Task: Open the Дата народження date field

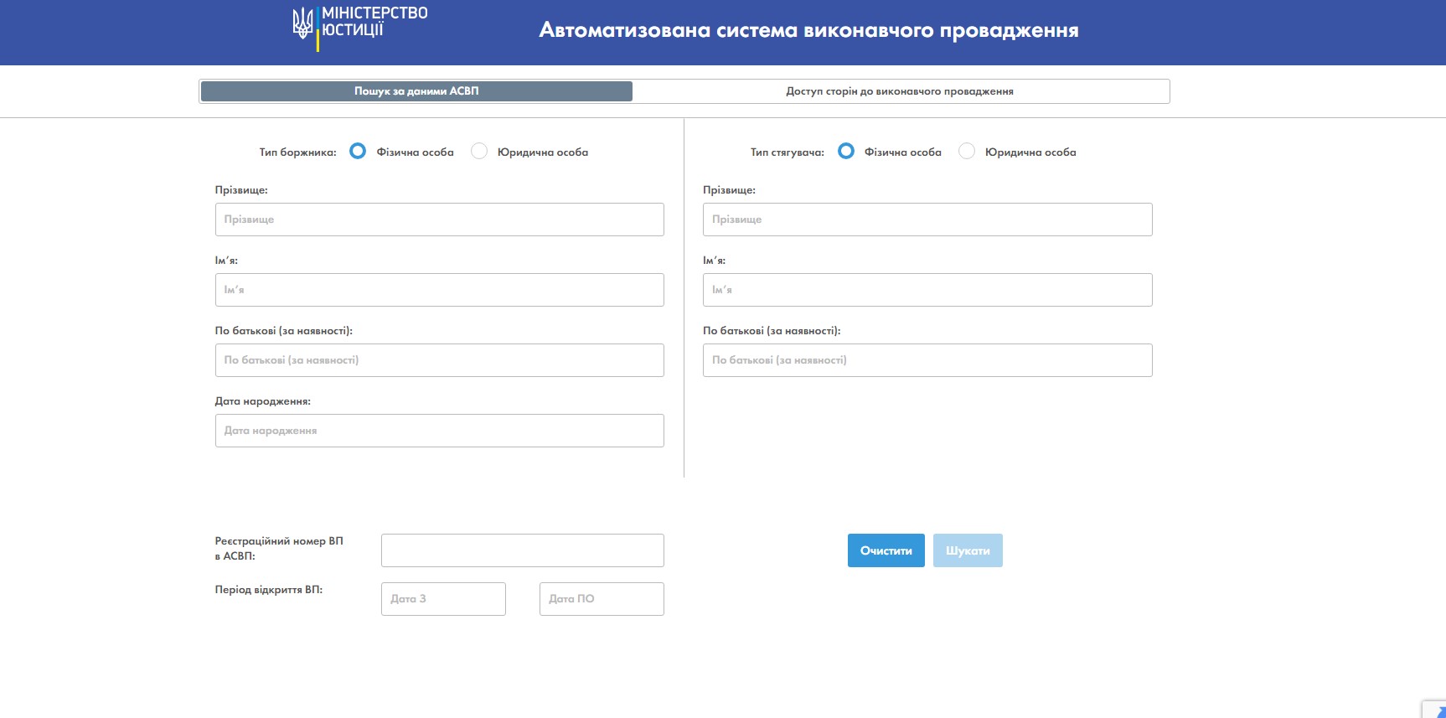Action: point(439,431)
